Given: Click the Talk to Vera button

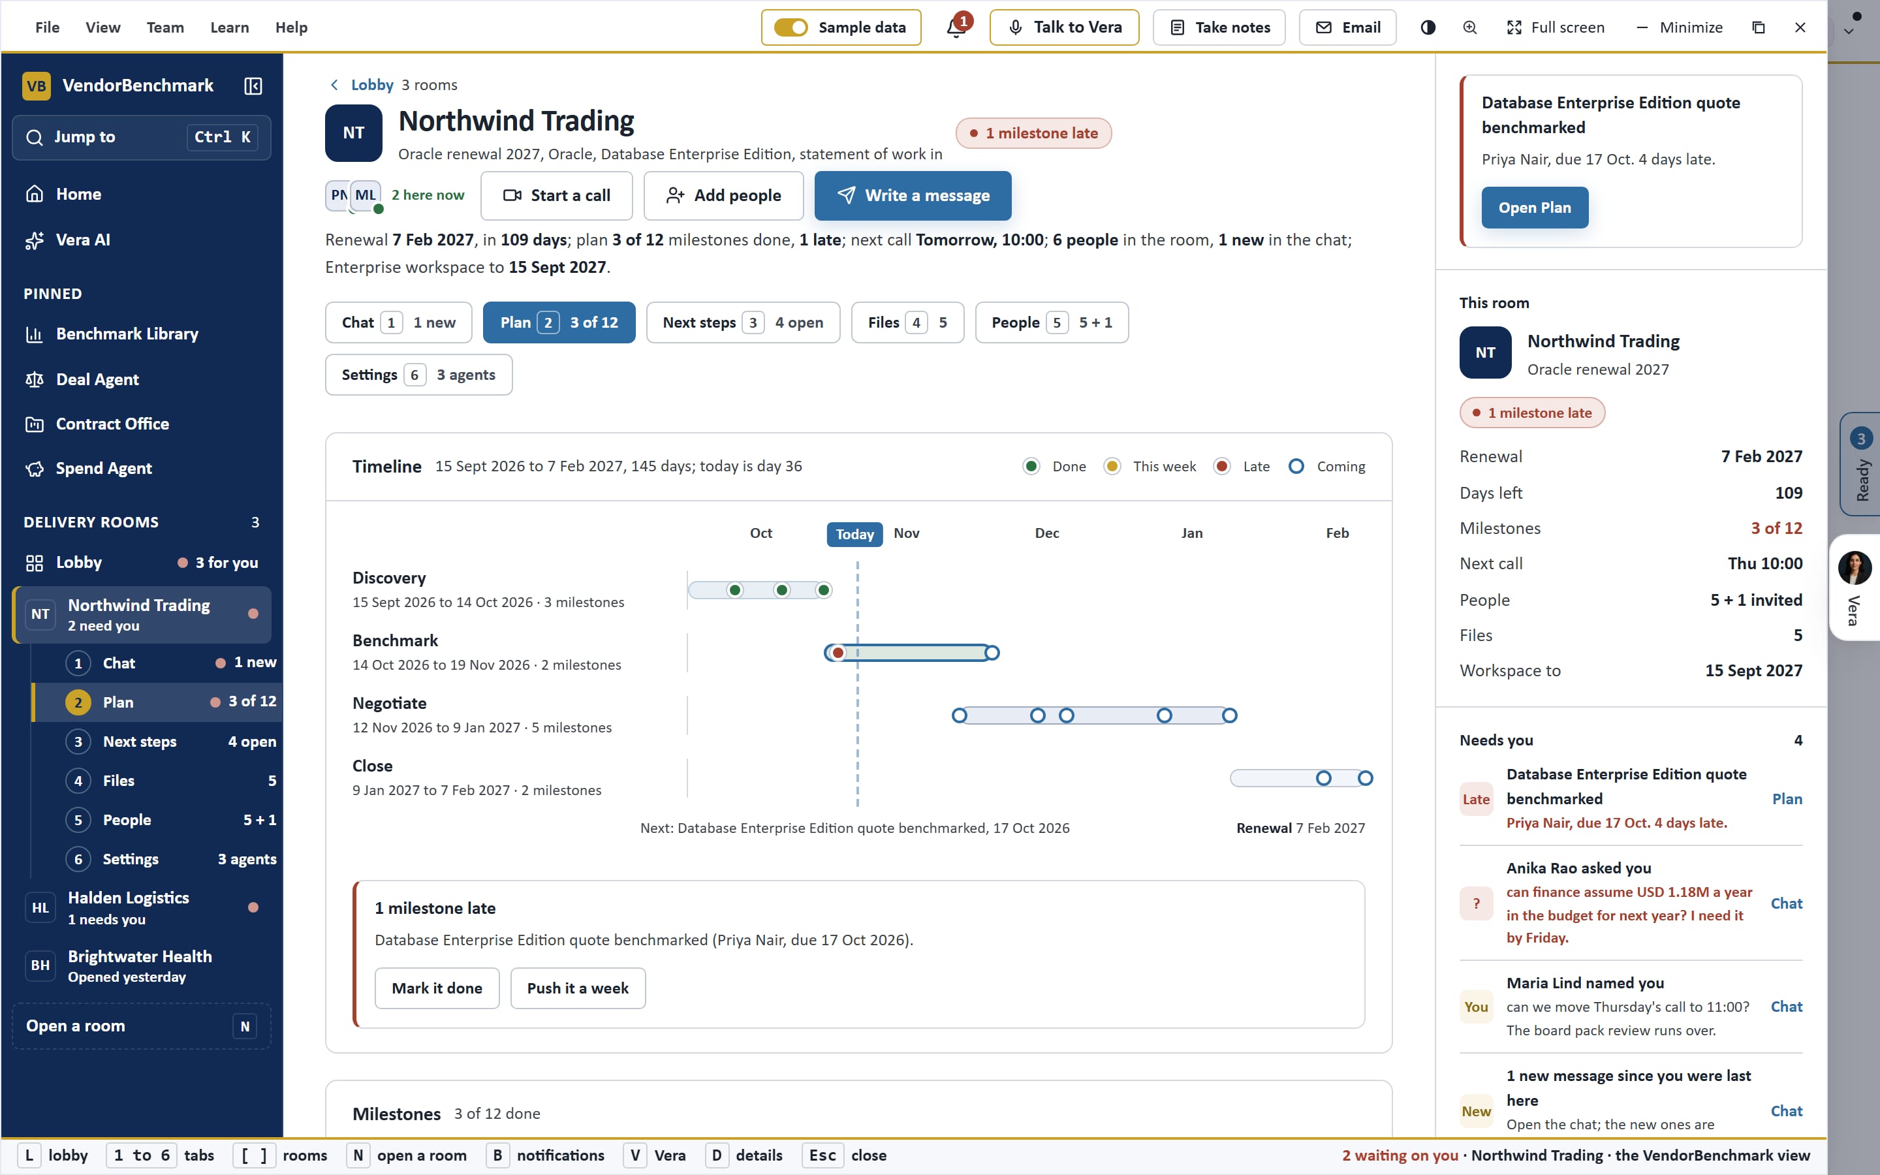Looking at the screenshot, I should coord(1064,27).
